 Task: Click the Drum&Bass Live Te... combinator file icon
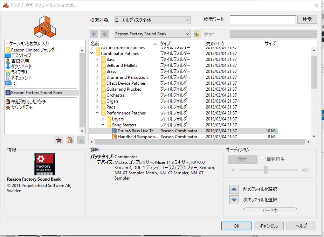[x=115, y=131]
